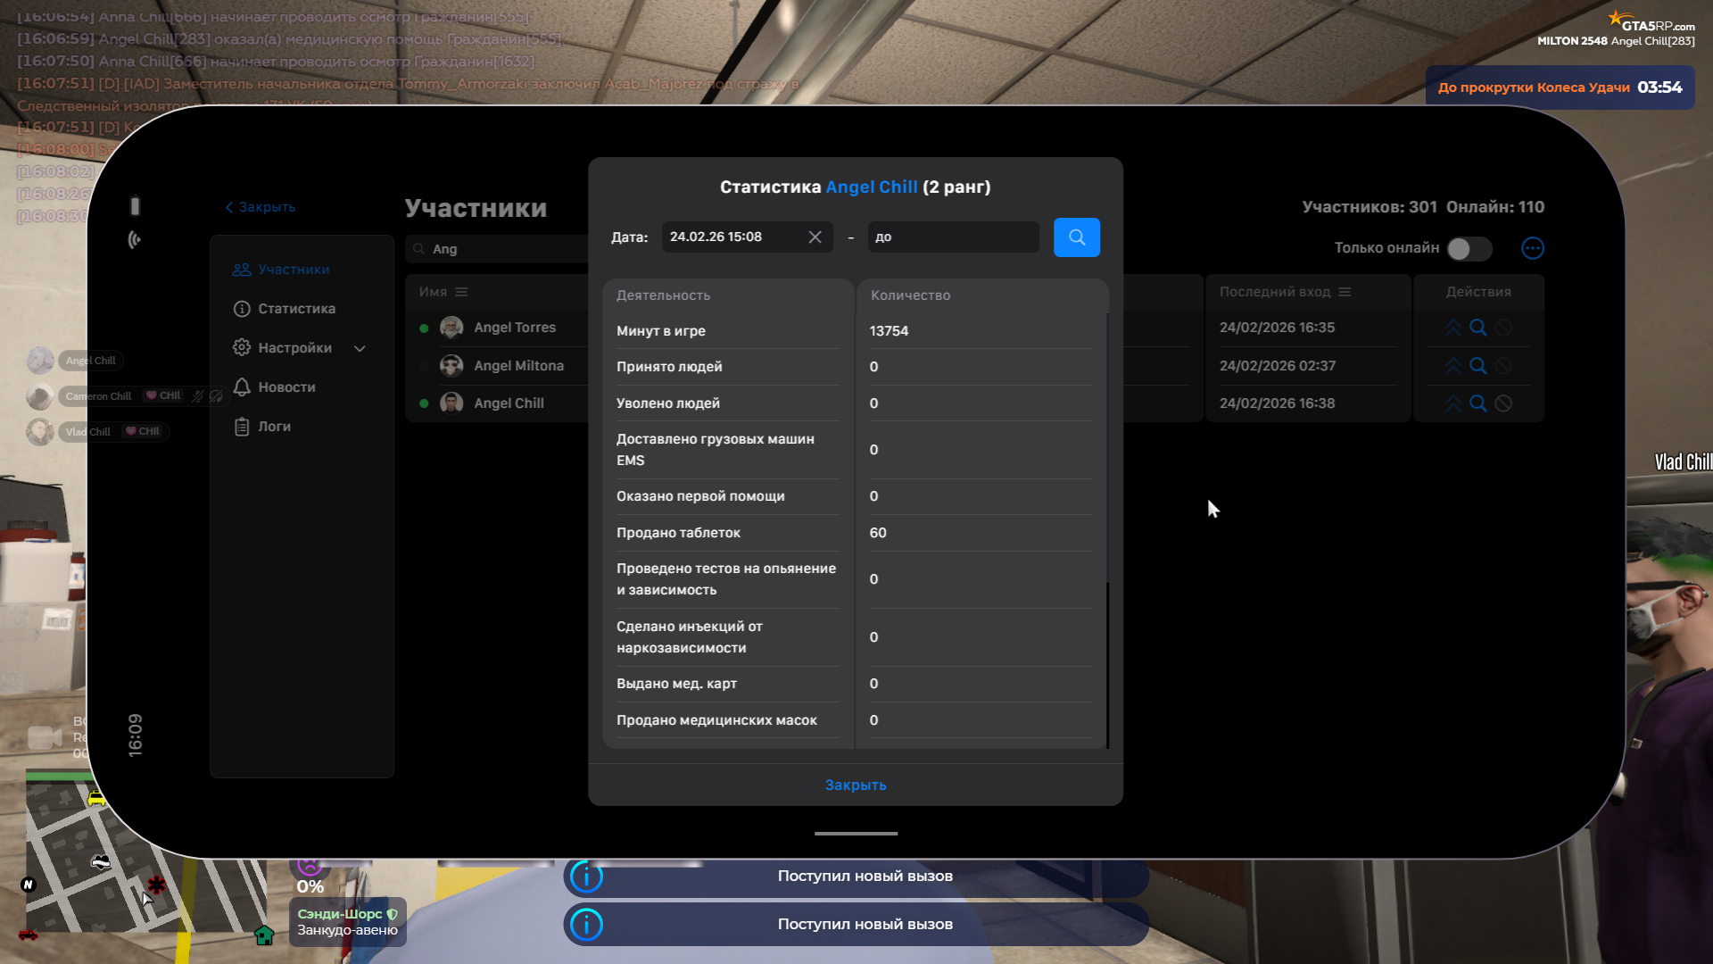Click the statistics table vertical scrollbar
The height and width of the screenshot is (964, 1713).
pyautogui.click(x=1107, y=665)
